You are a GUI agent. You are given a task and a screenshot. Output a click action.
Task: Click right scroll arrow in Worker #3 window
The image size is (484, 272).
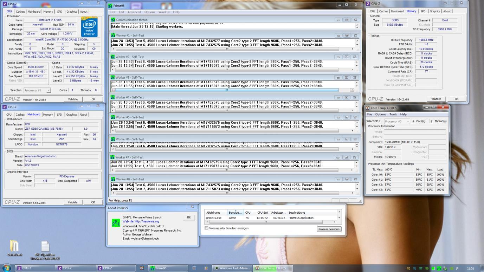pyautogui.click(x=352, y=90)
